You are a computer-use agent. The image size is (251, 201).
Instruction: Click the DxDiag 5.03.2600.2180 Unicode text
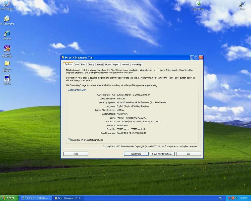point(118,146)
